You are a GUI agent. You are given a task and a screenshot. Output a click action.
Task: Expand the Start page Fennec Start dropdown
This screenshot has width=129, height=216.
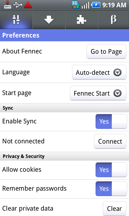[x=98, y=93]
